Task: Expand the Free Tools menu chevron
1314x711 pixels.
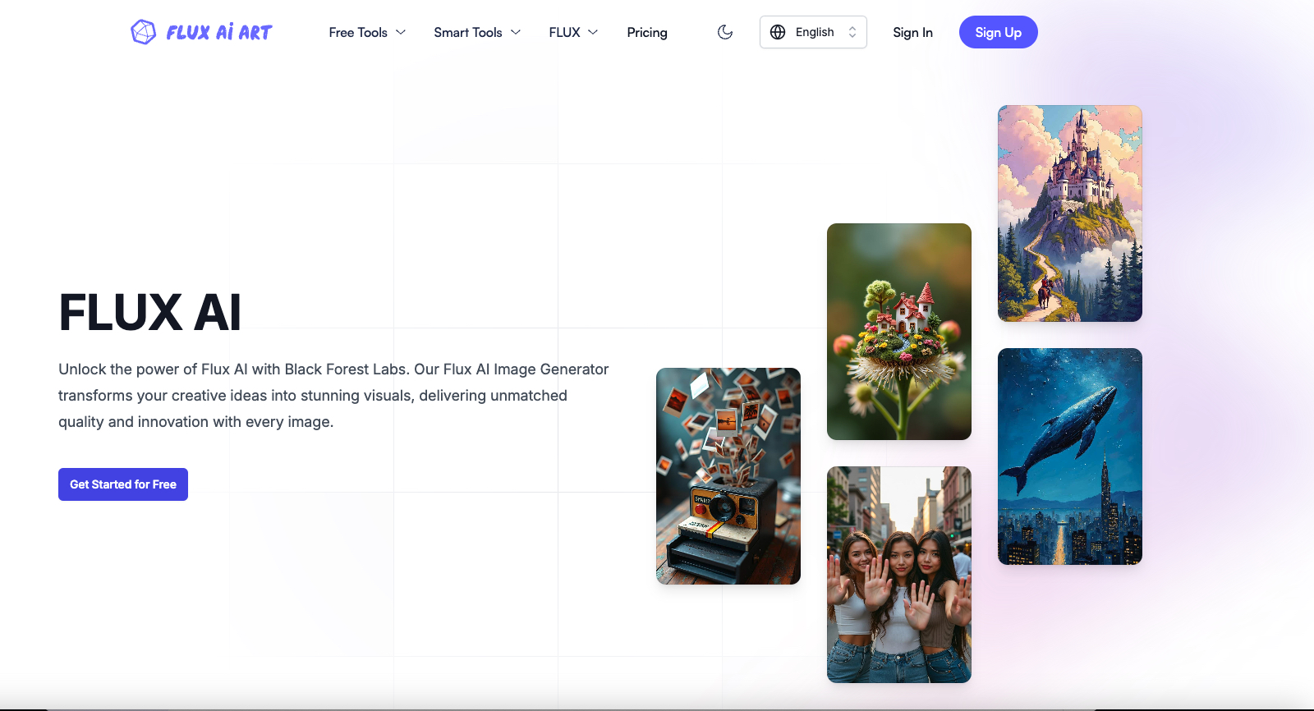Action: coord(401,32)
